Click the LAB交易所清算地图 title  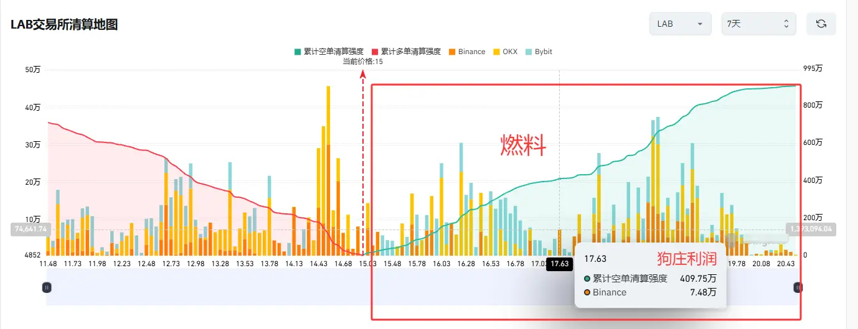64,24
